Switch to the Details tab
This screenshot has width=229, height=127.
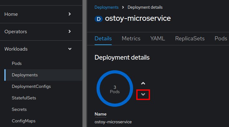103,39
